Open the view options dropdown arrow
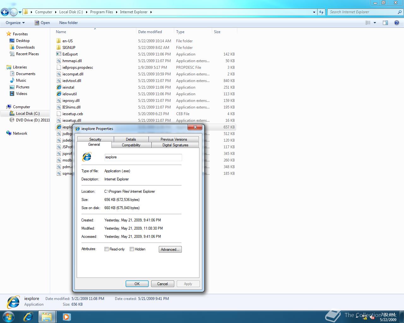Image resolution: width=404 pixels, height=323 pixels. click(x=375, y=23)
